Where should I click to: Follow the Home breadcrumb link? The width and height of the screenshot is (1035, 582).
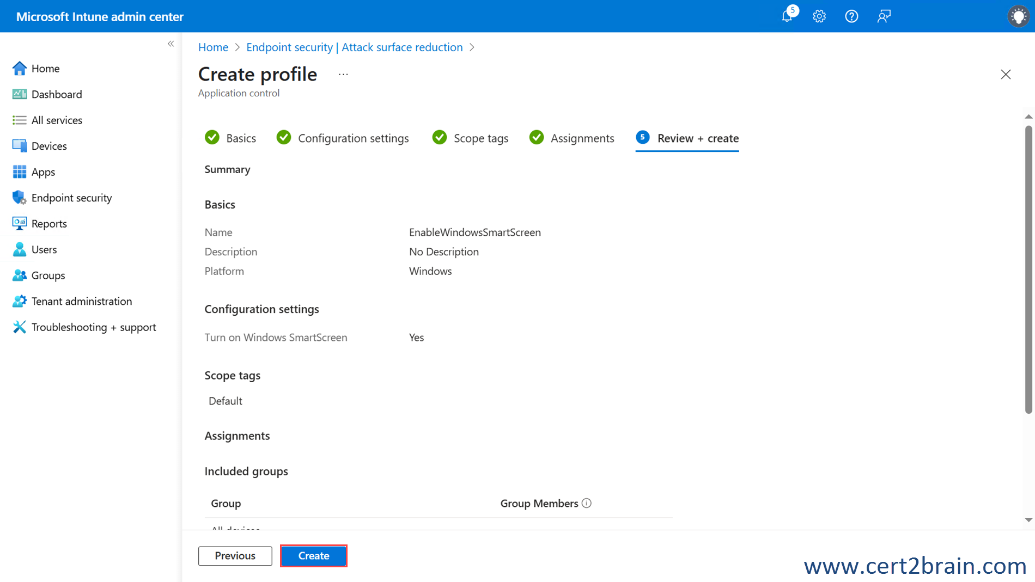click(213, 47)
